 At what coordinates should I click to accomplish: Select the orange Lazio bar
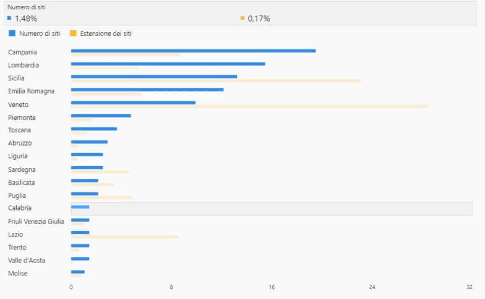(x=125, y=237)
